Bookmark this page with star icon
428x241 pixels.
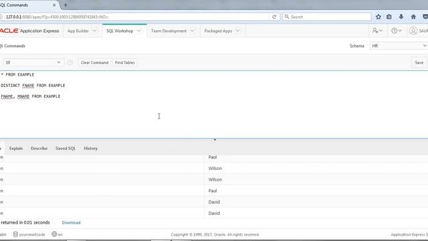click(378, 17)
